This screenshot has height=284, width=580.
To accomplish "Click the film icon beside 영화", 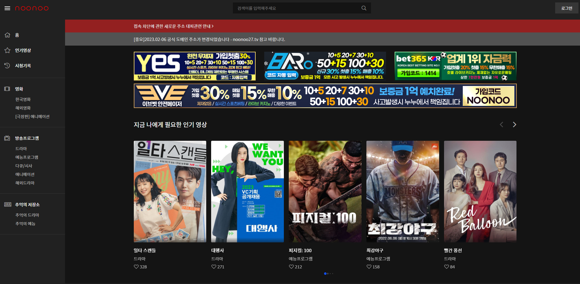I will coord(7,89).
